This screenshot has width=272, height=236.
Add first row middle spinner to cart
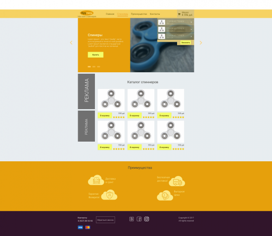pos(135,116)
